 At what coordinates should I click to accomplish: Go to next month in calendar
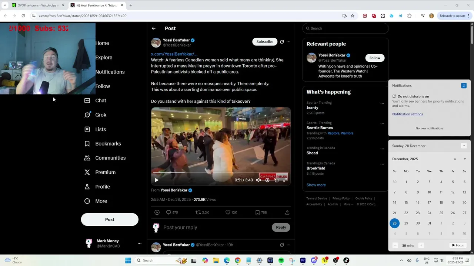point(465,159)
